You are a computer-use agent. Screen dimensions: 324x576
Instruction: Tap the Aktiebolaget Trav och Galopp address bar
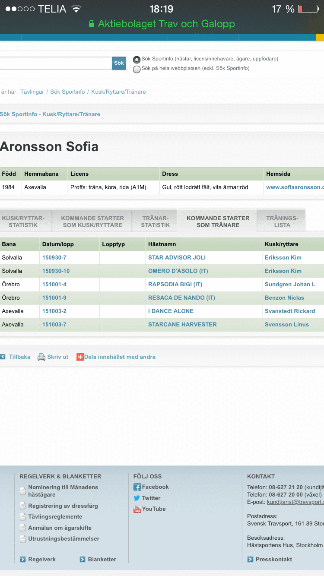[162, 24]
